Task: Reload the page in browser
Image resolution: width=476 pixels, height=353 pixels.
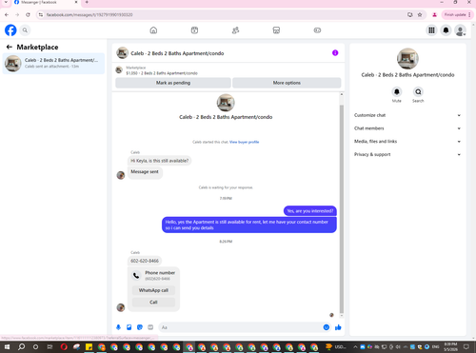Action: pos(28,14)
